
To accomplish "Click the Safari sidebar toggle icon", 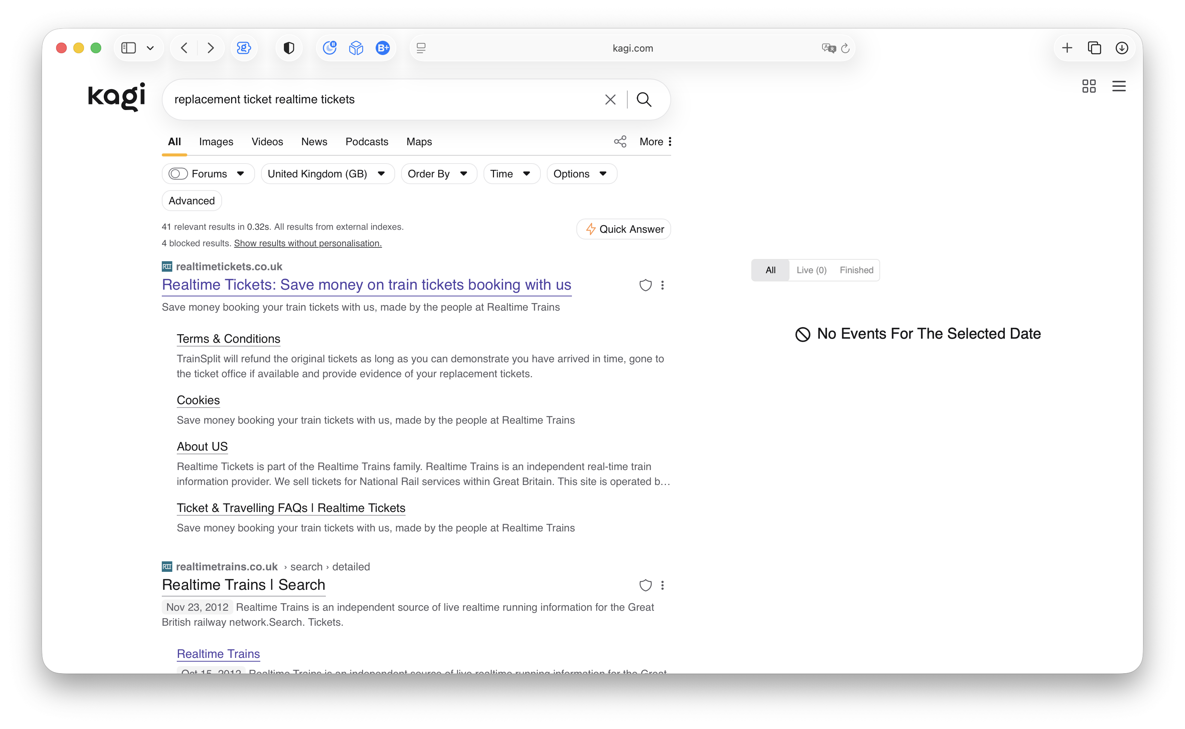I will point(128,48).
